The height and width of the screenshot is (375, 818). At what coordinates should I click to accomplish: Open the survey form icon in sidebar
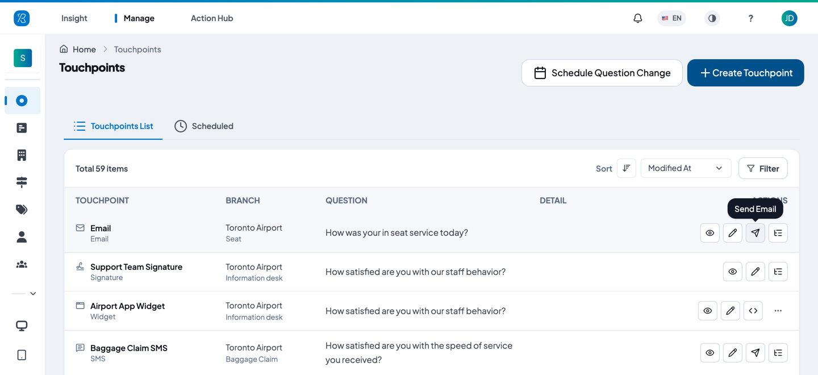pyautogui.click(x=22, y=128)
